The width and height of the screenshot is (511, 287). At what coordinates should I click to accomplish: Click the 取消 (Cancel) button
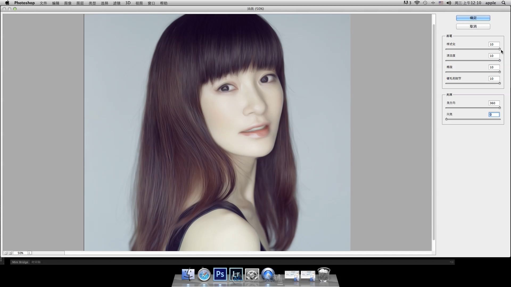click(x=473, y=26)
